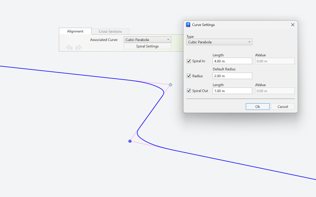
Task: Click the Spiral In Length field
Action: tap(232, 61)
